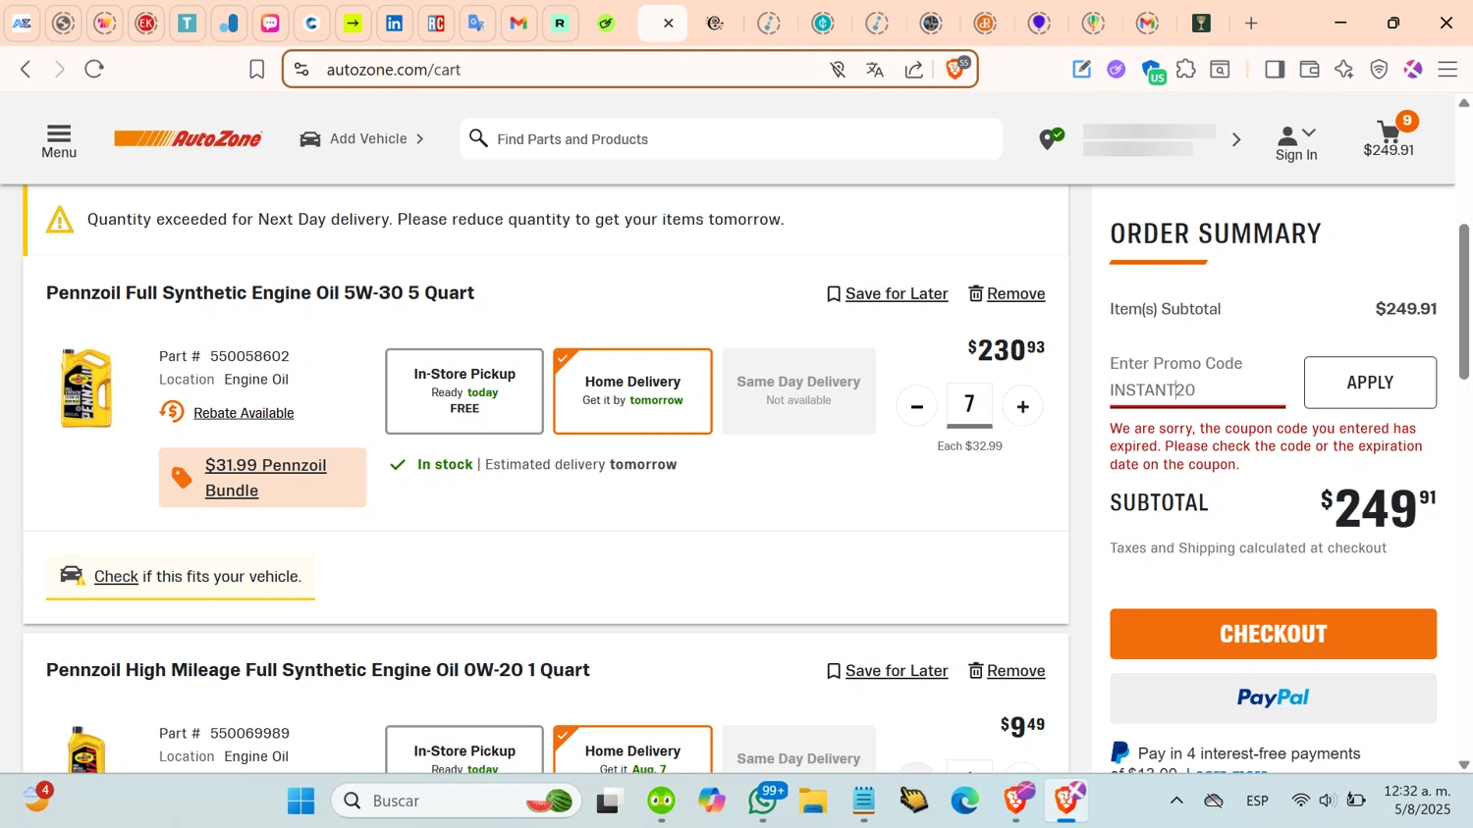Image resolution: width=1473 pixels, height=828 pixels.
Task: Remove the Pennzoil 5W-30 5 Quart item
Action: pos(1007,293)
